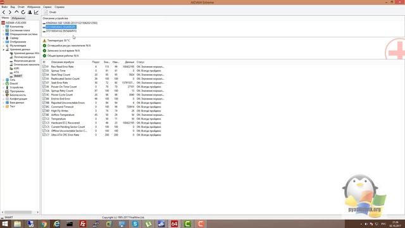The image size is (405, 228).
Task: Open Skype from the taskbar
Action: pos(135,224)
